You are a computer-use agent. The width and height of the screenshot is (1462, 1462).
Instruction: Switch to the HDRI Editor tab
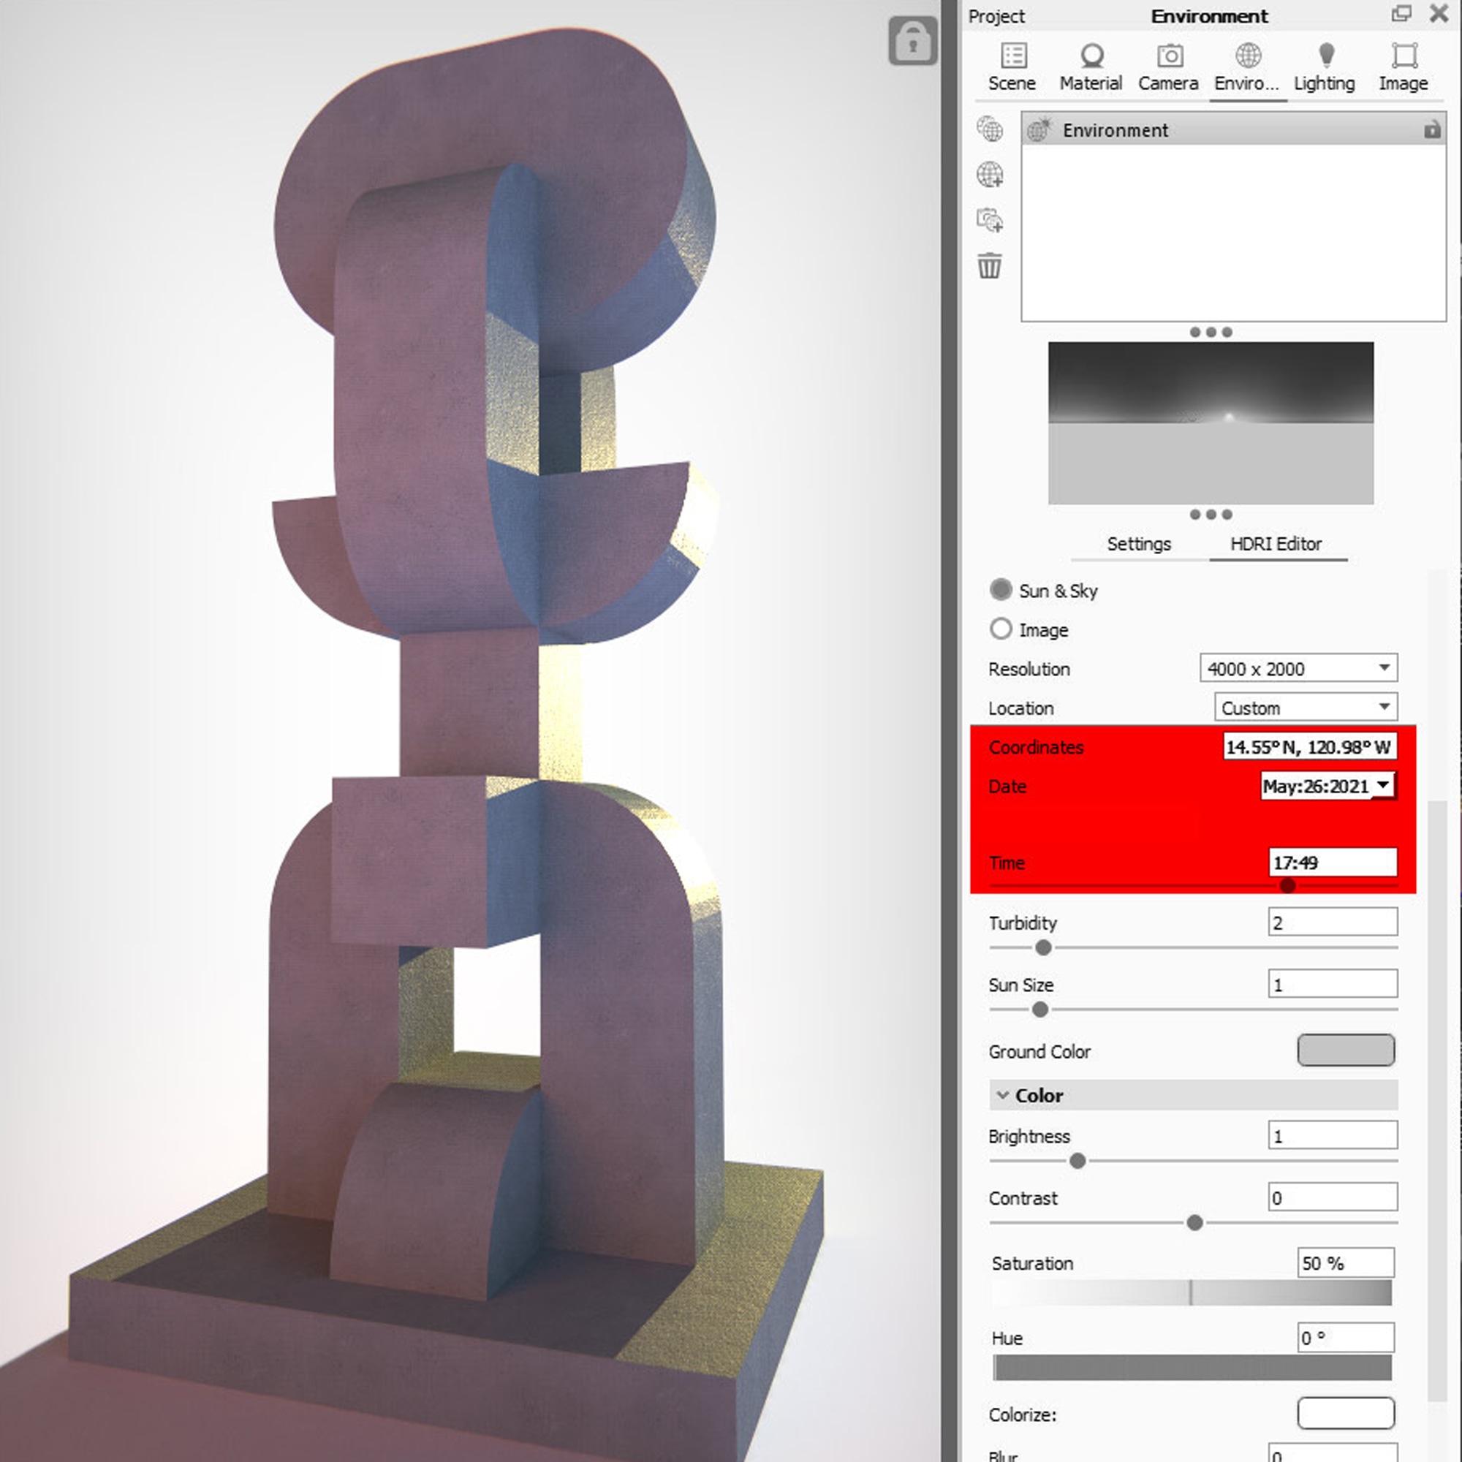[x=1276, y=544]
